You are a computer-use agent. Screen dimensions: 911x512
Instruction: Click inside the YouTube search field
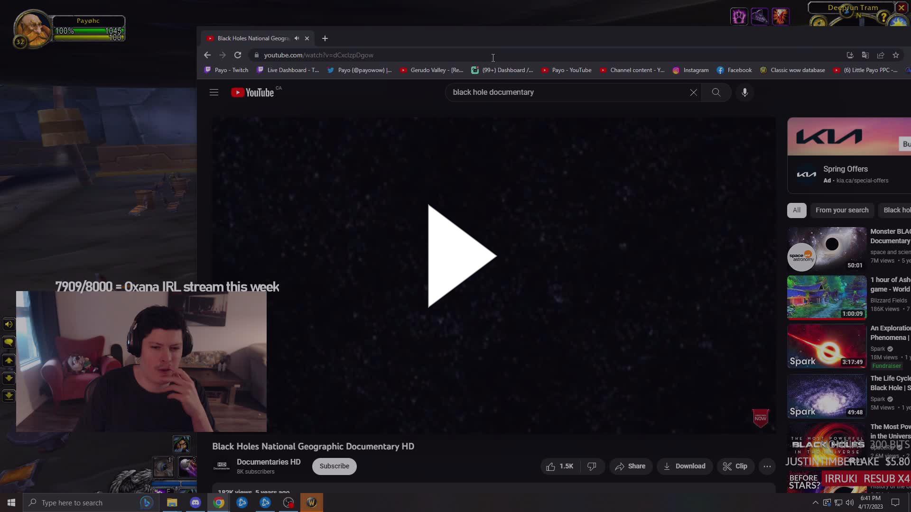point(546,92)
